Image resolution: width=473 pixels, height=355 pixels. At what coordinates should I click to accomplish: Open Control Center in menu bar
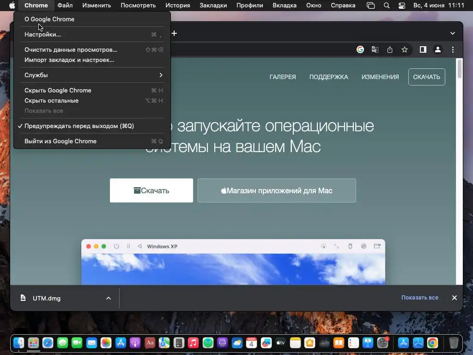[x=402, y=6]
